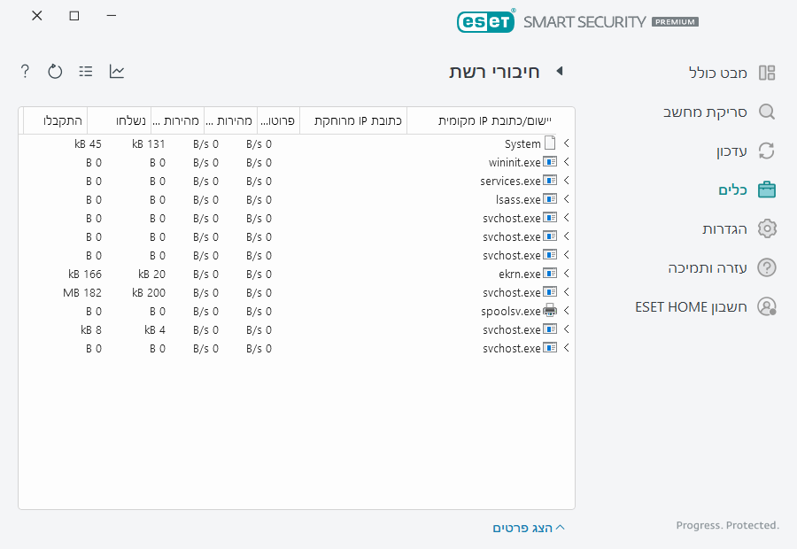Open the list view options icon
Image resolution: width=797 pixels, height=549 pixels.
[x=86, y=71]
